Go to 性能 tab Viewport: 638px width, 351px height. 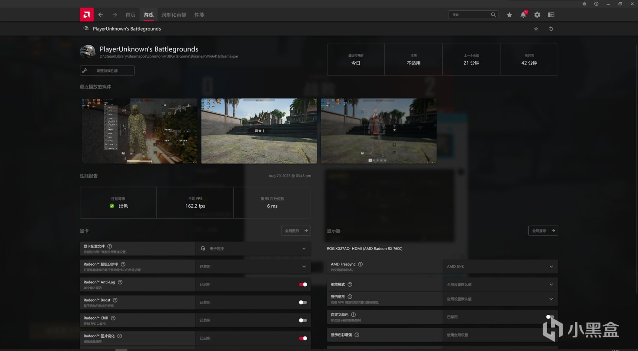(x=199, y=15)
